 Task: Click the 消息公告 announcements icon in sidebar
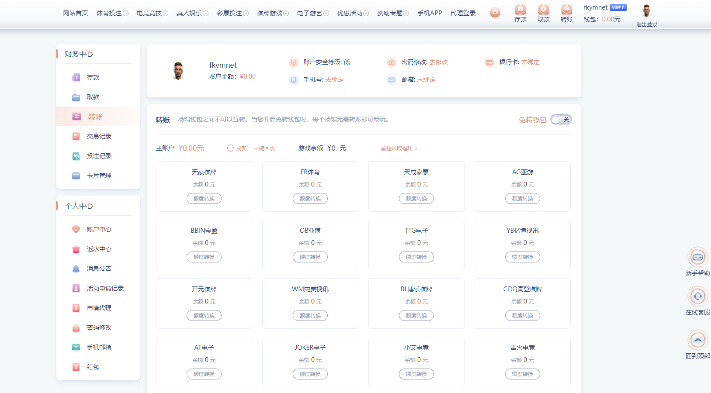coord(76,269)
